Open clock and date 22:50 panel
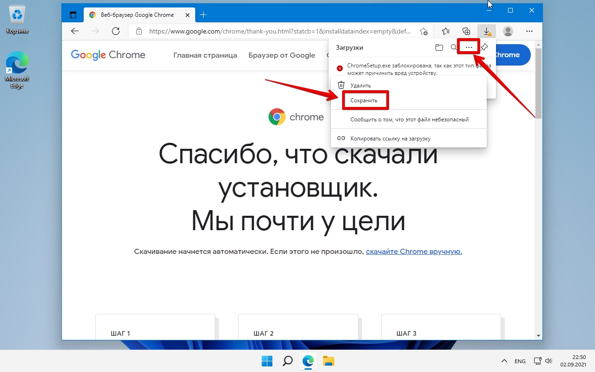The width and height of the screenshot is (595, 372). (x=573, y=361)
